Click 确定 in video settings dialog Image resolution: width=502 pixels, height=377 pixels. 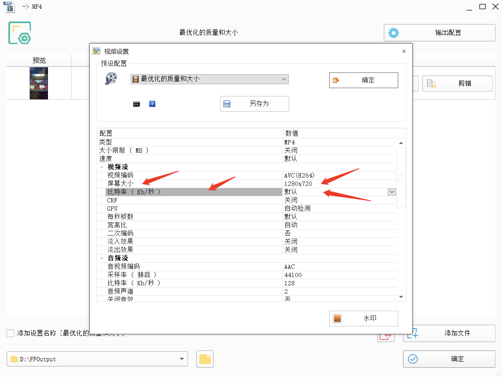coord(363,80)
